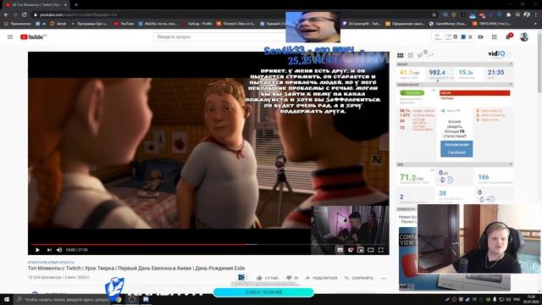Screen dimensions: 542x305
Task: Click Facebook authorization button
Action: tap(456, 149)
